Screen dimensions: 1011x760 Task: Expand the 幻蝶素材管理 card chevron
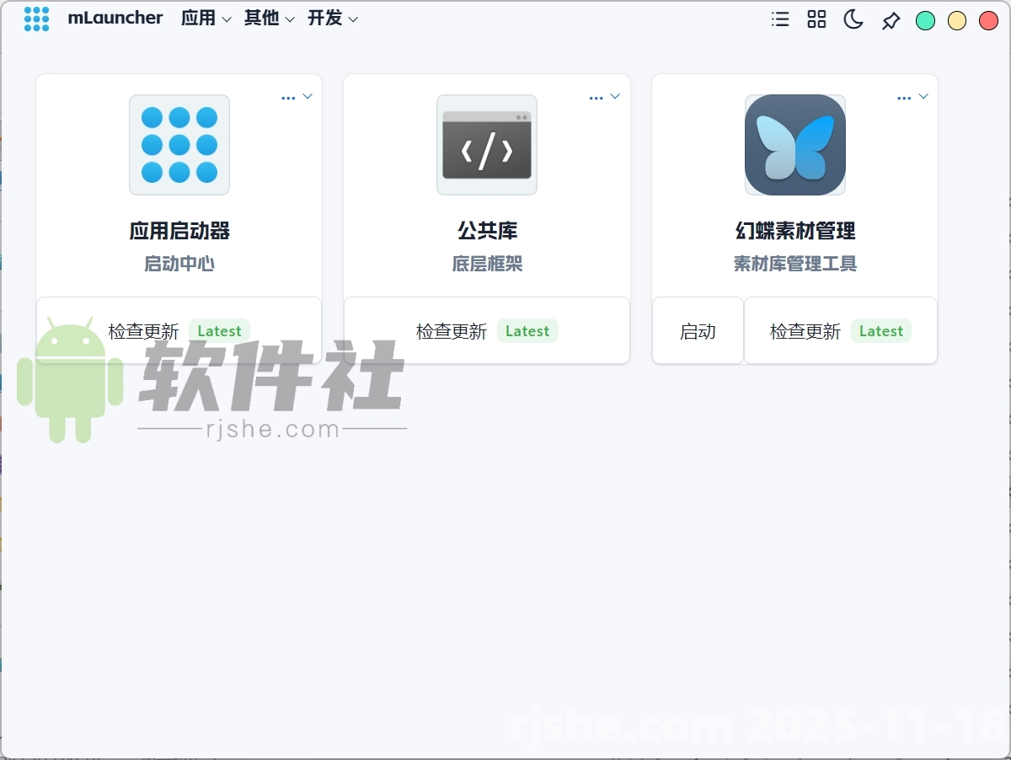[924, 97]
